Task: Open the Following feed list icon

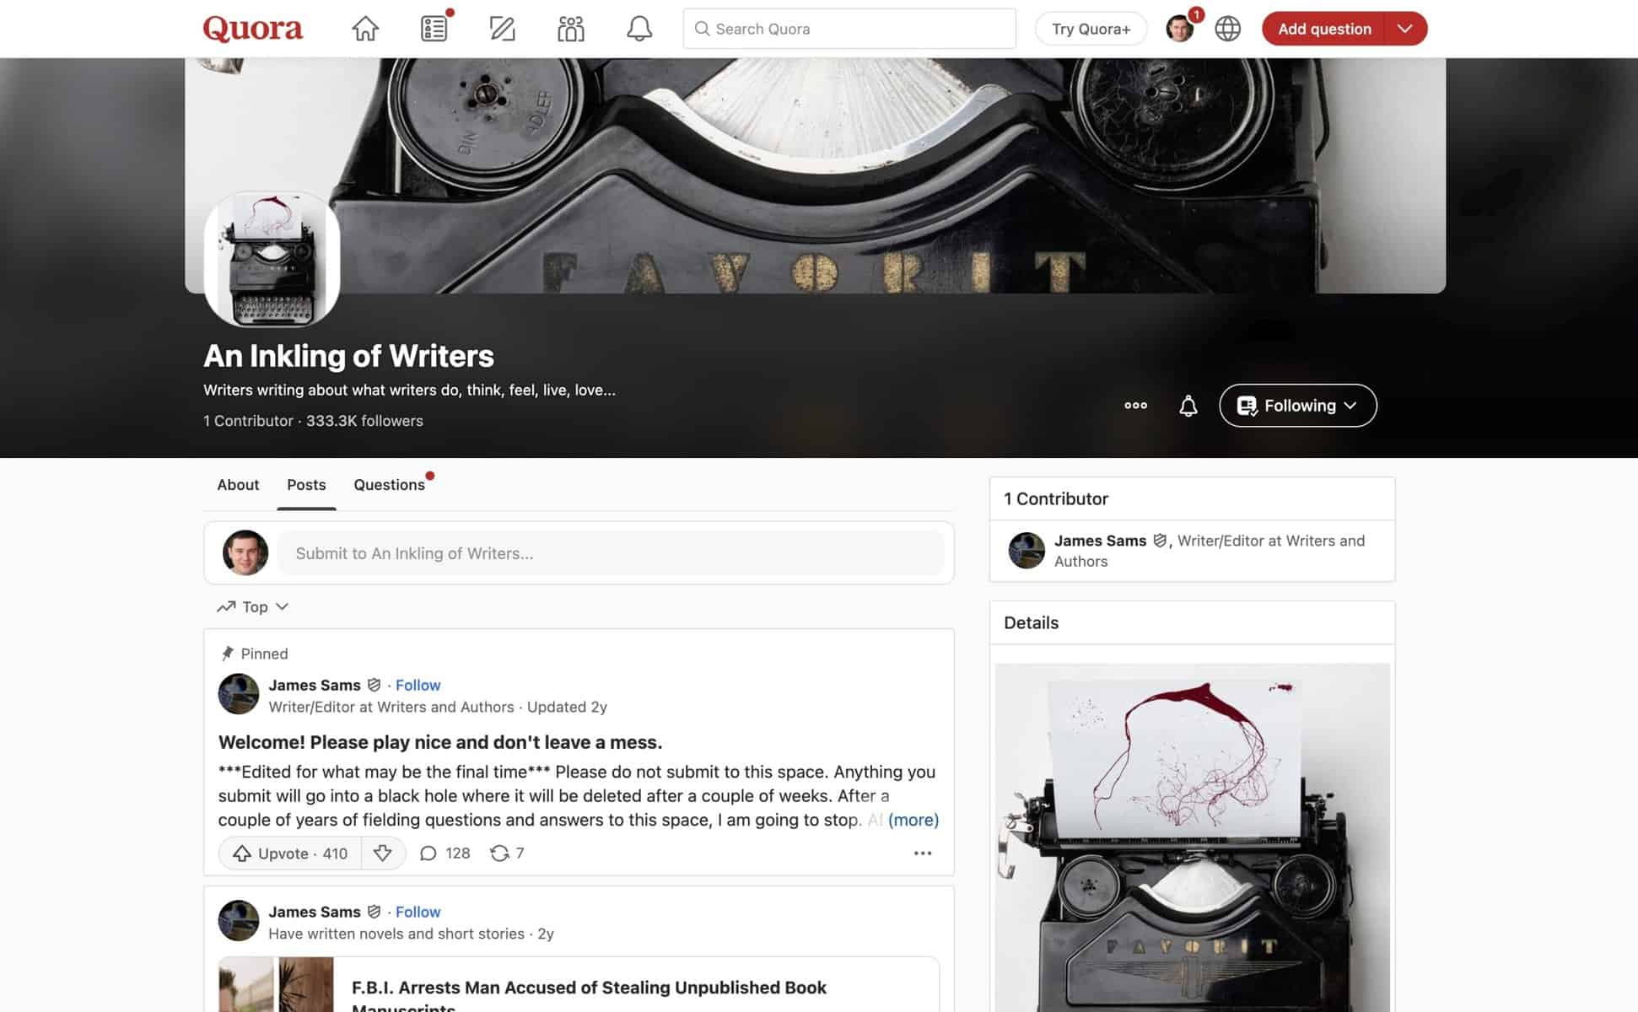Action: click(x=434, y=29)
